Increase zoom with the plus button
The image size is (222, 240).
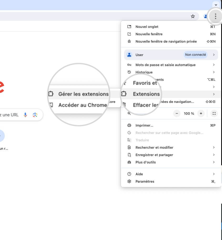pyautogui.click(x=201, y=113)
